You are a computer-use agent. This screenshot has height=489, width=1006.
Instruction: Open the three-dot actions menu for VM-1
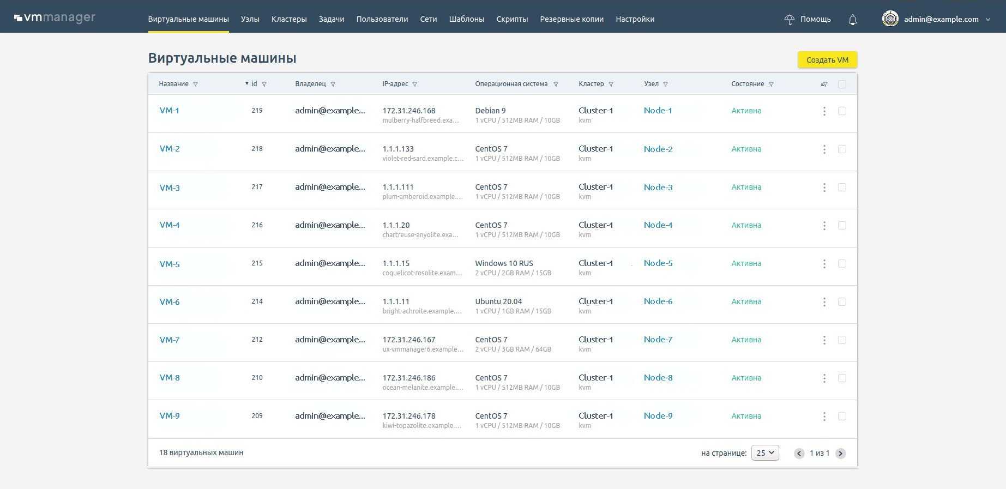coord(824,111)
